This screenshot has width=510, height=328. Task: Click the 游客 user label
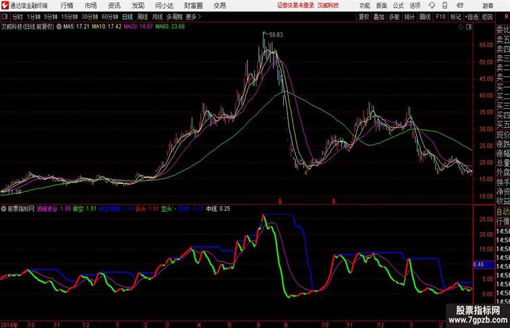click(488, 5)
